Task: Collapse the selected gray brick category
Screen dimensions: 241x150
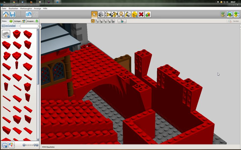Action: [6, 34]
